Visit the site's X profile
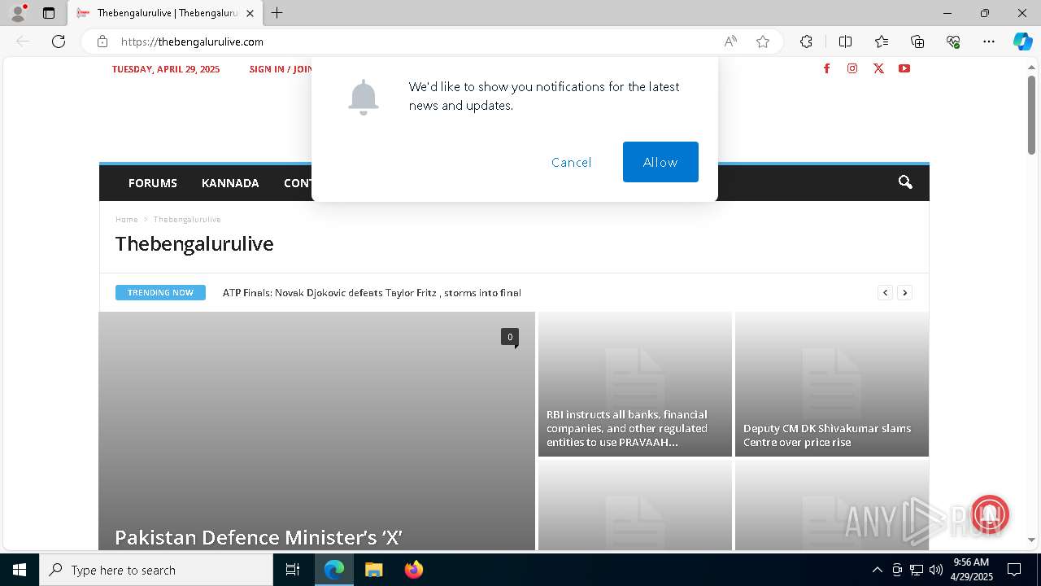 [878, 68]
